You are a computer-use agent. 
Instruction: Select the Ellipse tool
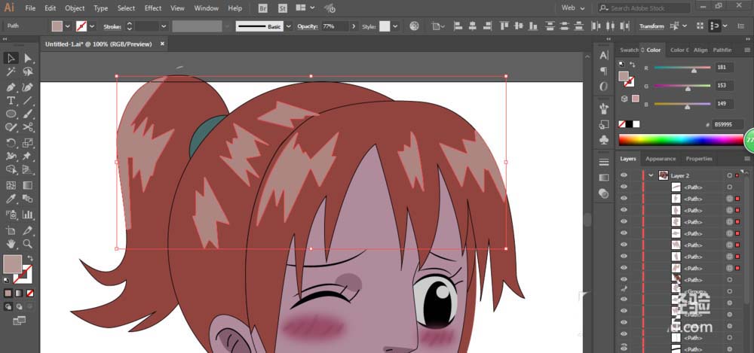point(11,114)
